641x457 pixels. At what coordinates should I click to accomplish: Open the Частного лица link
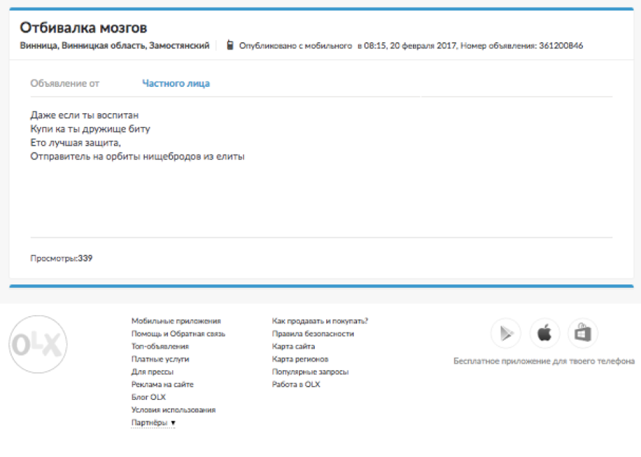tap(175, 84)
